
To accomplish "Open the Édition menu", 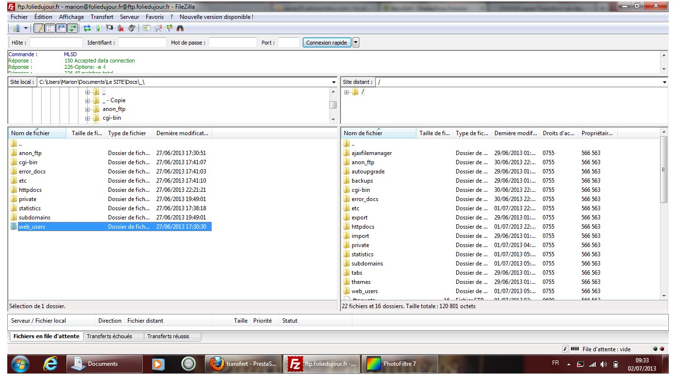I will coord(44,17).
